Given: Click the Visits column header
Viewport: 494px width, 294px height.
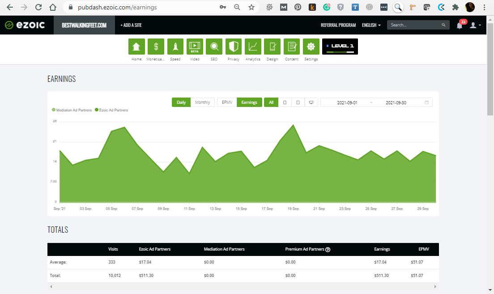Looking at the screenshot, I should coord(113,249).
